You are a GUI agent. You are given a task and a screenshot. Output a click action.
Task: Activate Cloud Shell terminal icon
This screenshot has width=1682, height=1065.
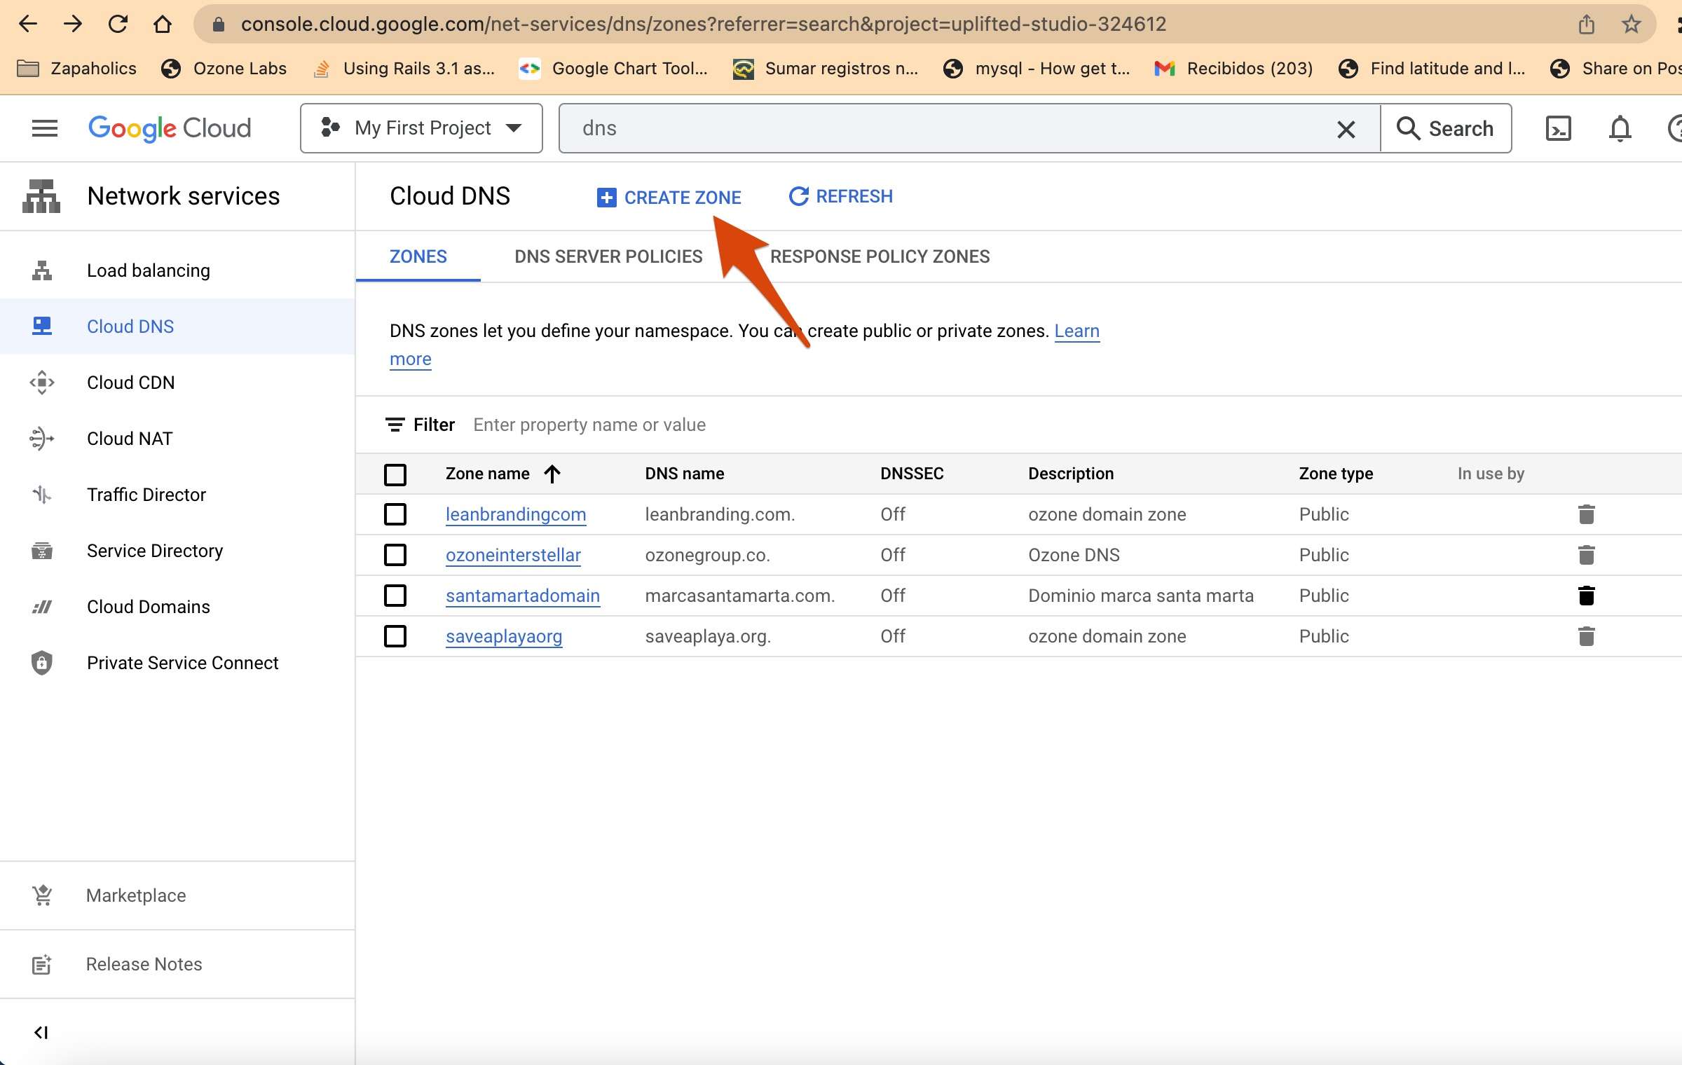[1558, 128]
